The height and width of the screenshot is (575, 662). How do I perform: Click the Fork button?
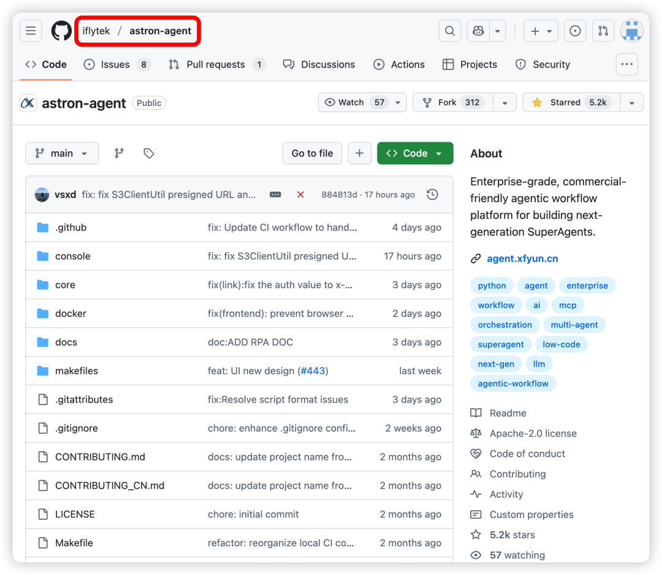click(x=452, y=102)
